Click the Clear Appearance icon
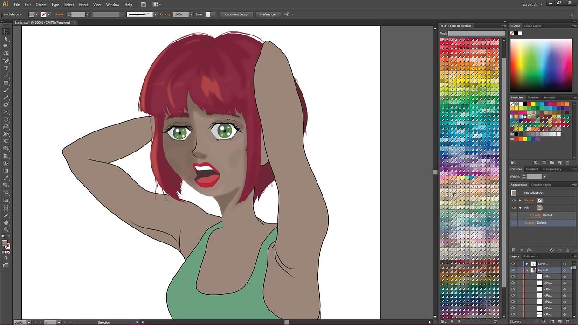Image resolution: width=578 pixels, height=325 pixels. click(551, 250)
